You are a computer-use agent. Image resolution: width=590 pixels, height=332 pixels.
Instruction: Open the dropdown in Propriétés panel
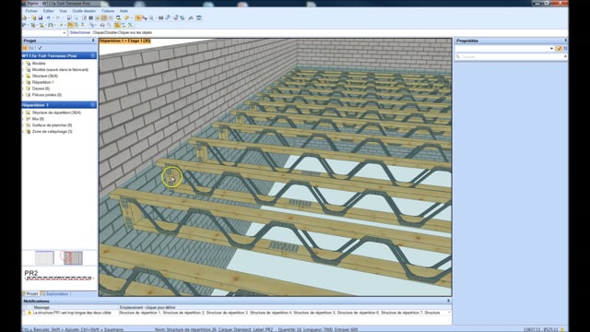(x=551, y=48)
